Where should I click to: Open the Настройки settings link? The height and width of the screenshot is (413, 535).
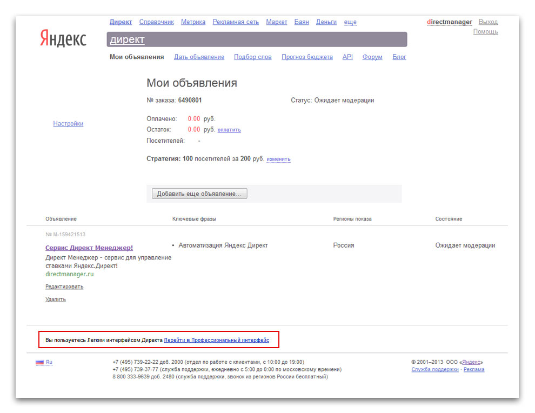(x=68, y=124)
